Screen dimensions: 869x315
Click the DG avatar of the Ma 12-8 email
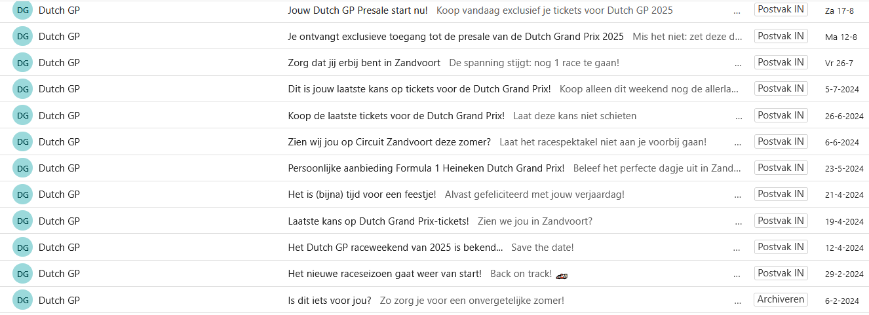23,36
